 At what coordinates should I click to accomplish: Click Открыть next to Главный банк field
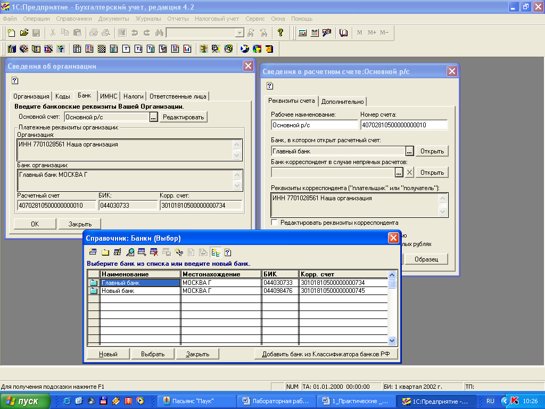[x=432, y=151]
